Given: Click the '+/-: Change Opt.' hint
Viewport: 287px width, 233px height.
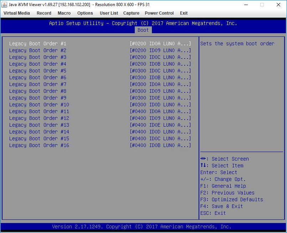Looking at the screenshot, I should pos(223,179).
